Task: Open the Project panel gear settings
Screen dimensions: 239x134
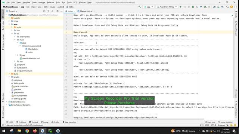Action: click(57, 11)
